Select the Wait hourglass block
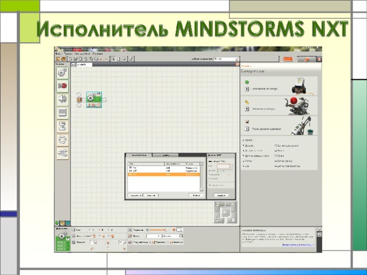The width and height of the screenshot is (367, 275). (x=63, y=127)
